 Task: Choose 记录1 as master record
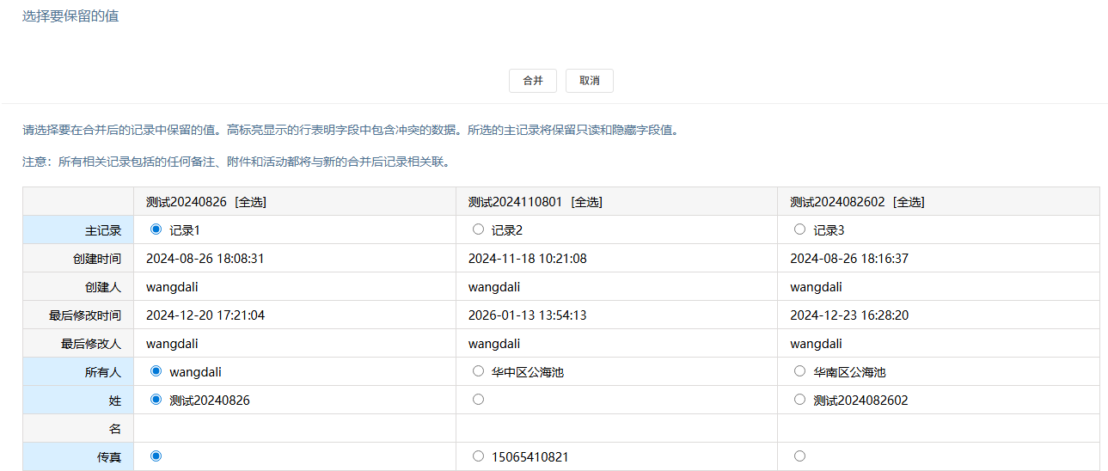[x=156, y=229]
